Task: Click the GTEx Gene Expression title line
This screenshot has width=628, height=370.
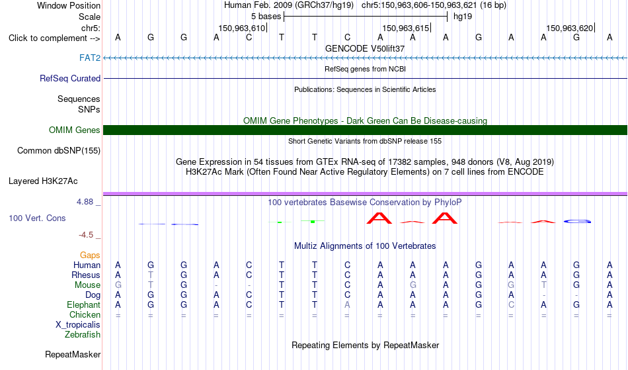Action: [x=365, y=162]
